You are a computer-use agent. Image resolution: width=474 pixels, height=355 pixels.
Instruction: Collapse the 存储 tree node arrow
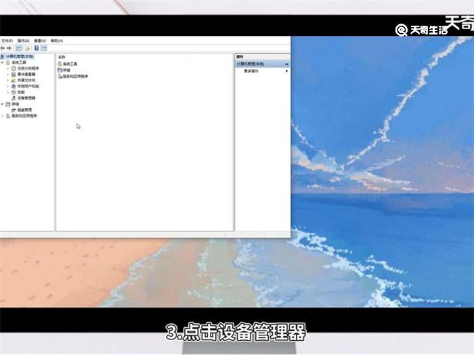3,104
